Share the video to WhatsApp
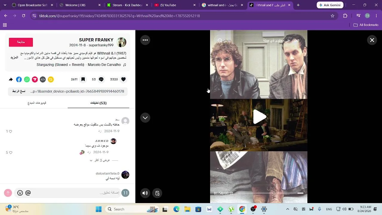 pyautogui.click(x=27, y=79)
